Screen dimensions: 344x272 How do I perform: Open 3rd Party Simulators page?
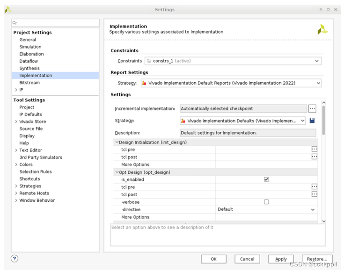click(x=41, y=157)
